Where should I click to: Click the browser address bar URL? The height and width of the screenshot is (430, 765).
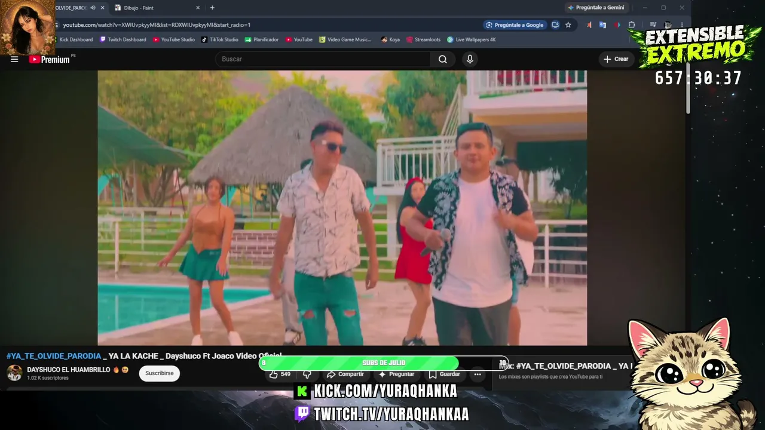(157, 25)
